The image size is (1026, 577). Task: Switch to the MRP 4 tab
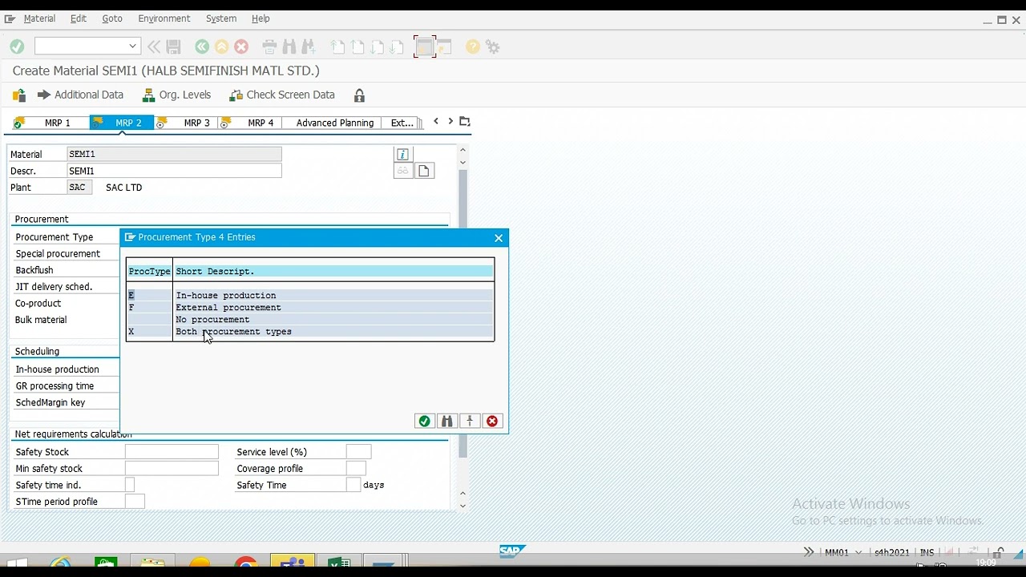261,123
